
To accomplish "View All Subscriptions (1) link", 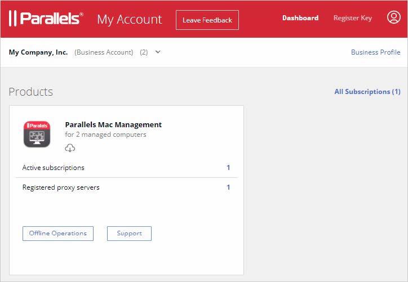I will pyautogui.click(x=367, y=92).
